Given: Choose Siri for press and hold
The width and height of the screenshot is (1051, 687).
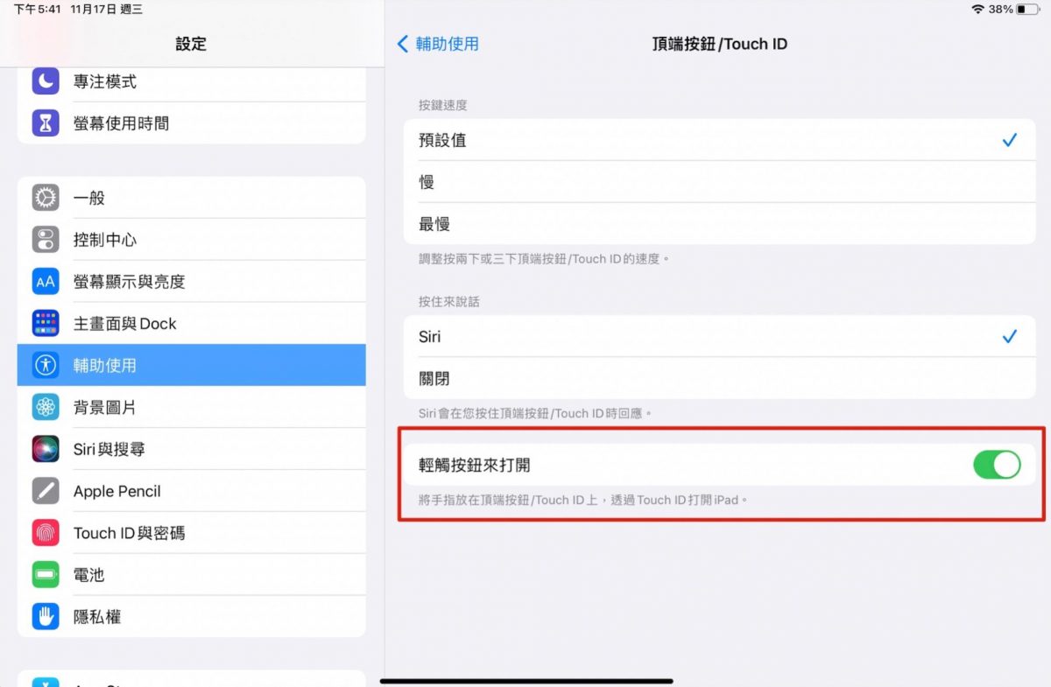Looking at the screenshot, I should pyautogui.click(x=719, y=337).
